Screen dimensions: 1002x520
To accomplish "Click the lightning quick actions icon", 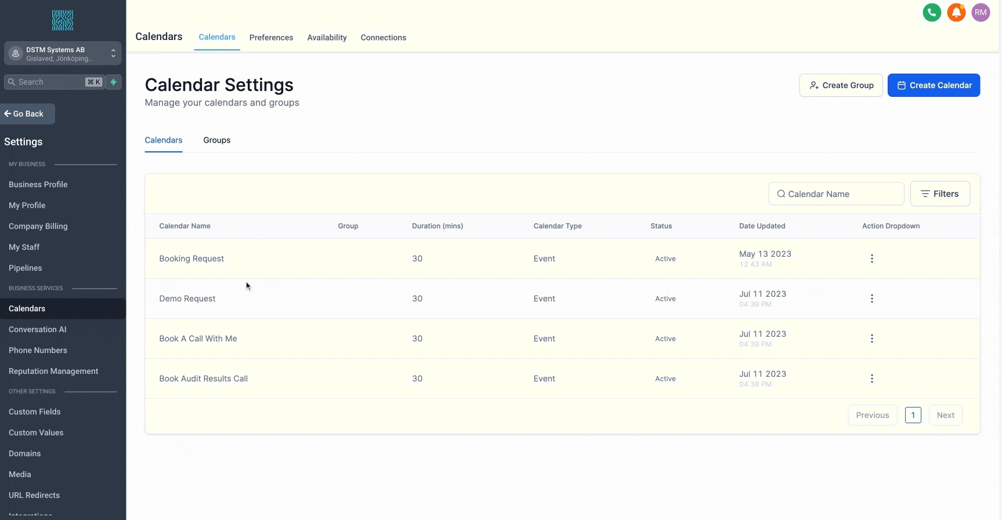I will click(114, 82).
